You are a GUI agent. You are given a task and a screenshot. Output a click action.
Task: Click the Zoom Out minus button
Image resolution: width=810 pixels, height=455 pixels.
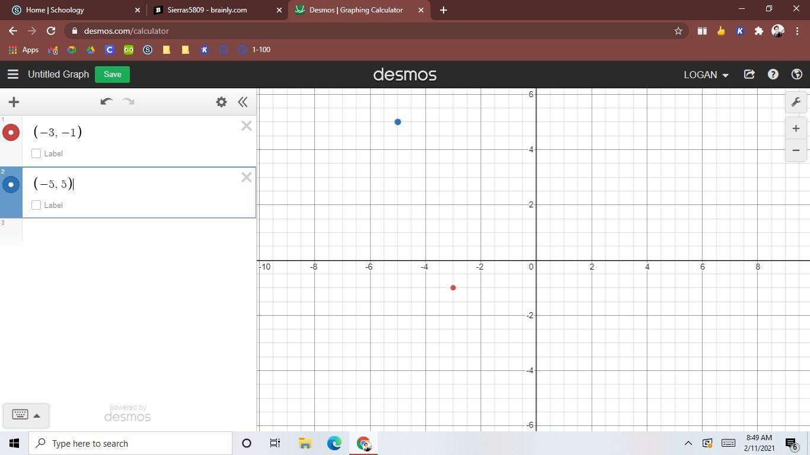pyautogui.click(x=796, y=150)
